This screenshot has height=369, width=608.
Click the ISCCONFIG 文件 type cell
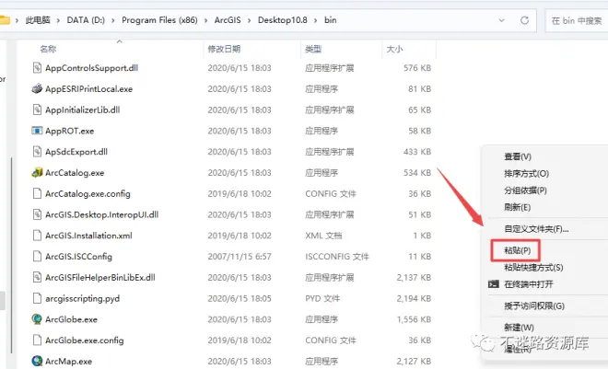pyautogui.click(x=337, y=257)
